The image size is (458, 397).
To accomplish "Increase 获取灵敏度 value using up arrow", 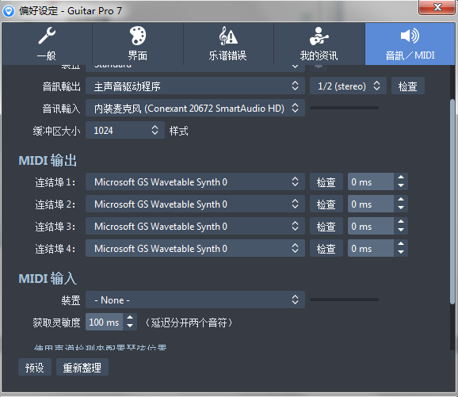I will pos(130,318).
